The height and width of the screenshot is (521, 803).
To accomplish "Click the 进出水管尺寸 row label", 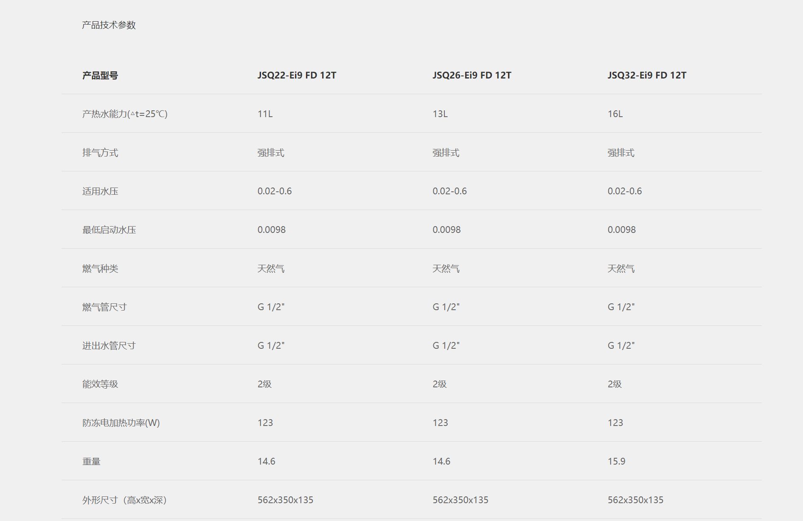I will tap(109, 346).
